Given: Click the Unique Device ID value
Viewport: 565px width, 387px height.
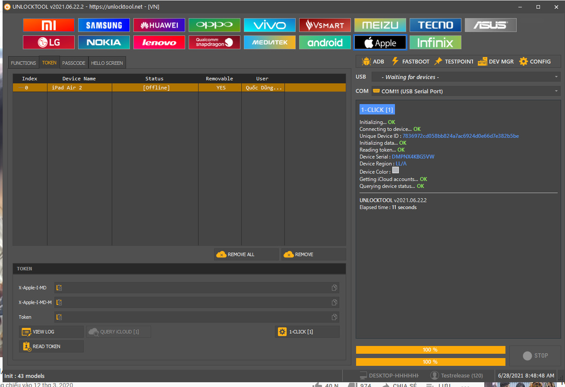Looking at the screenshot, I should click(461, 136).
